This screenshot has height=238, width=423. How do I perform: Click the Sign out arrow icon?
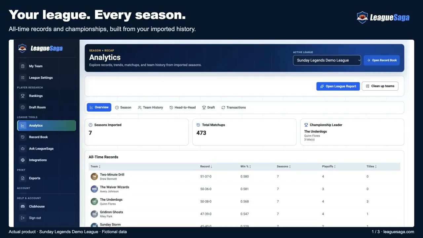23,218
